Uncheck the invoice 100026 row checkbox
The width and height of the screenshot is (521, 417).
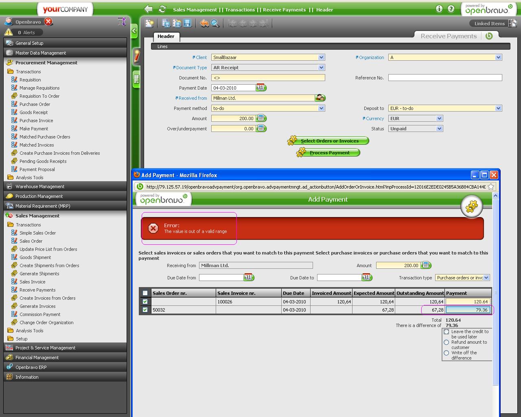(145, 302)
